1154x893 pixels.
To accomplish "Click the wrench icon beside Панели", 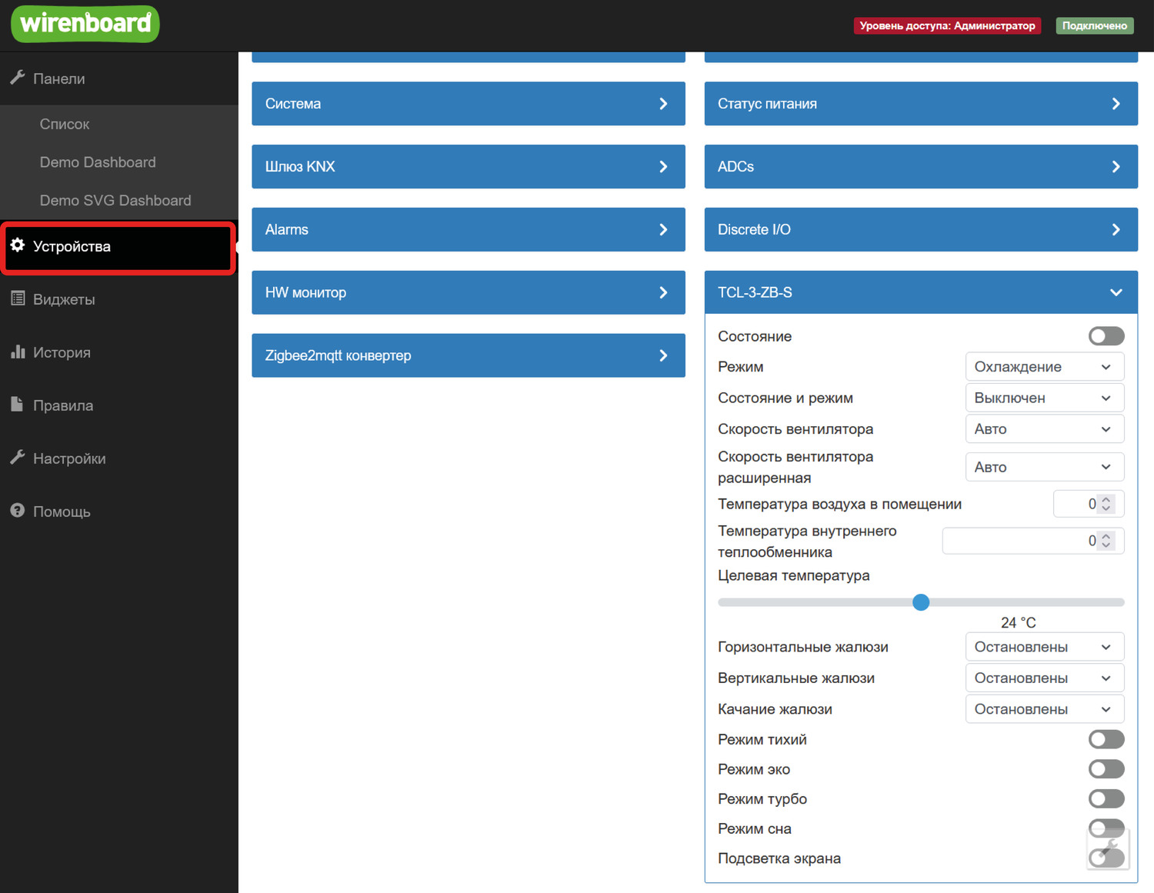I will [18, 78].
